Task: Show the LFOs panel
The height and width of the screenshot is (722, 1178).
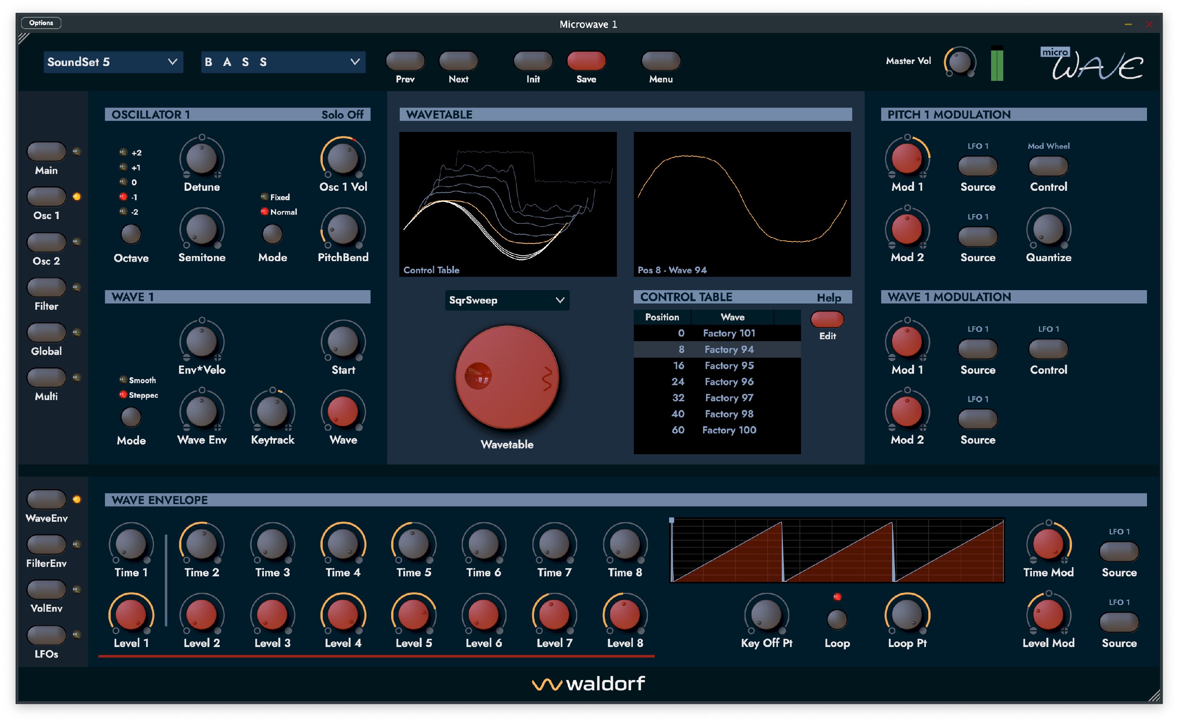Action: coord(46,635)
